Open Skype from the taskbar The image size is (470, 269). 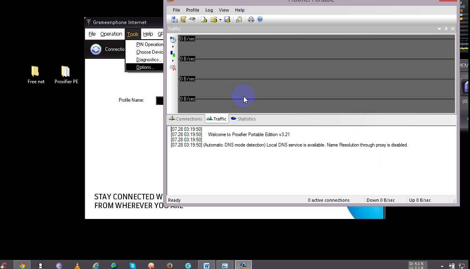point(132,265)
